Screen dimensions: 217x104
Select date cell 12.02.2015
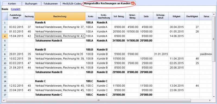coord(16,86)
